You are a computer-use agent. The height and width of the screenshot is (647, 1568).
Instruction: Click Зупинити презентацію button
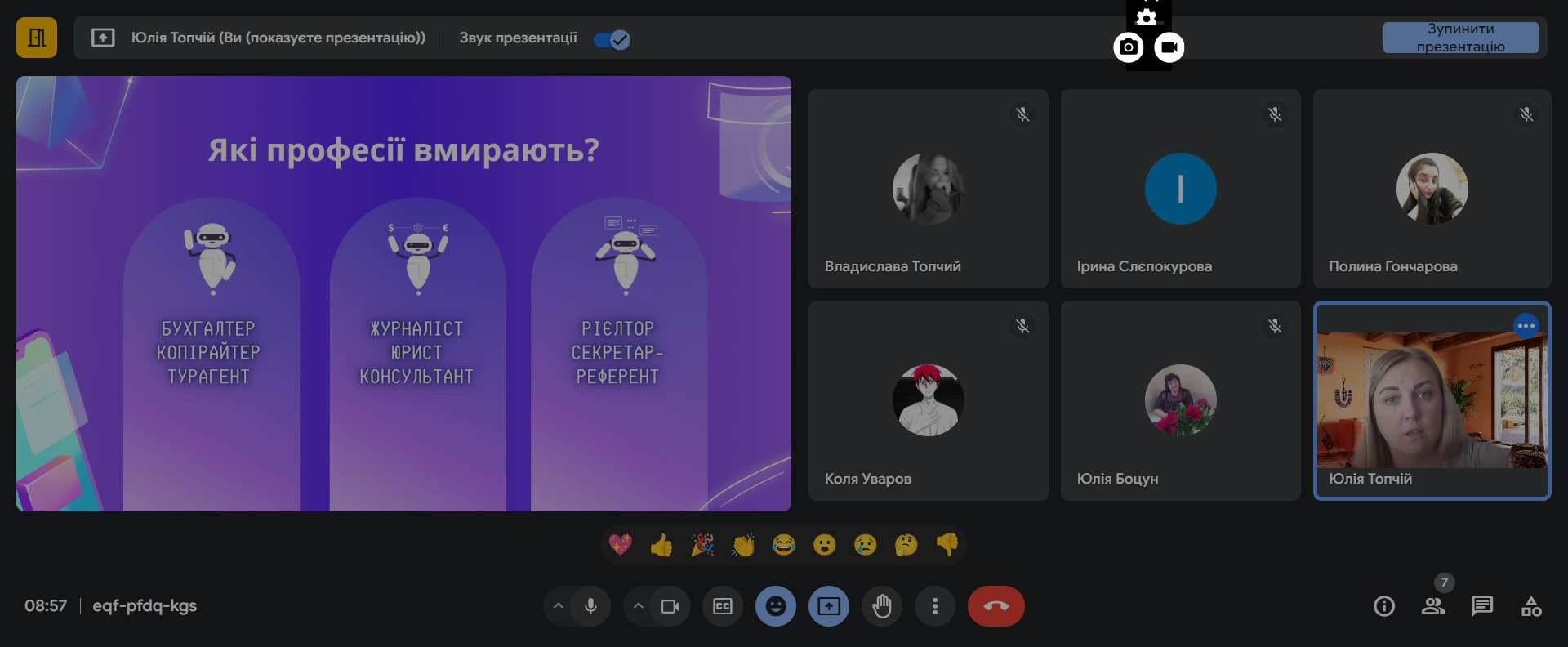[1460, 38]
